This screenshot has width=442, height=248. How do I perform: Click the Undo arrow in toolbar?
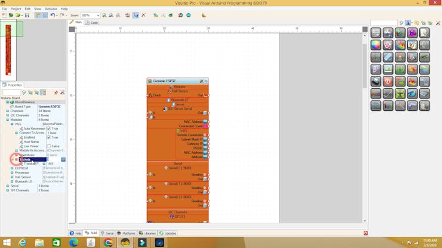(x=53, y=15)
